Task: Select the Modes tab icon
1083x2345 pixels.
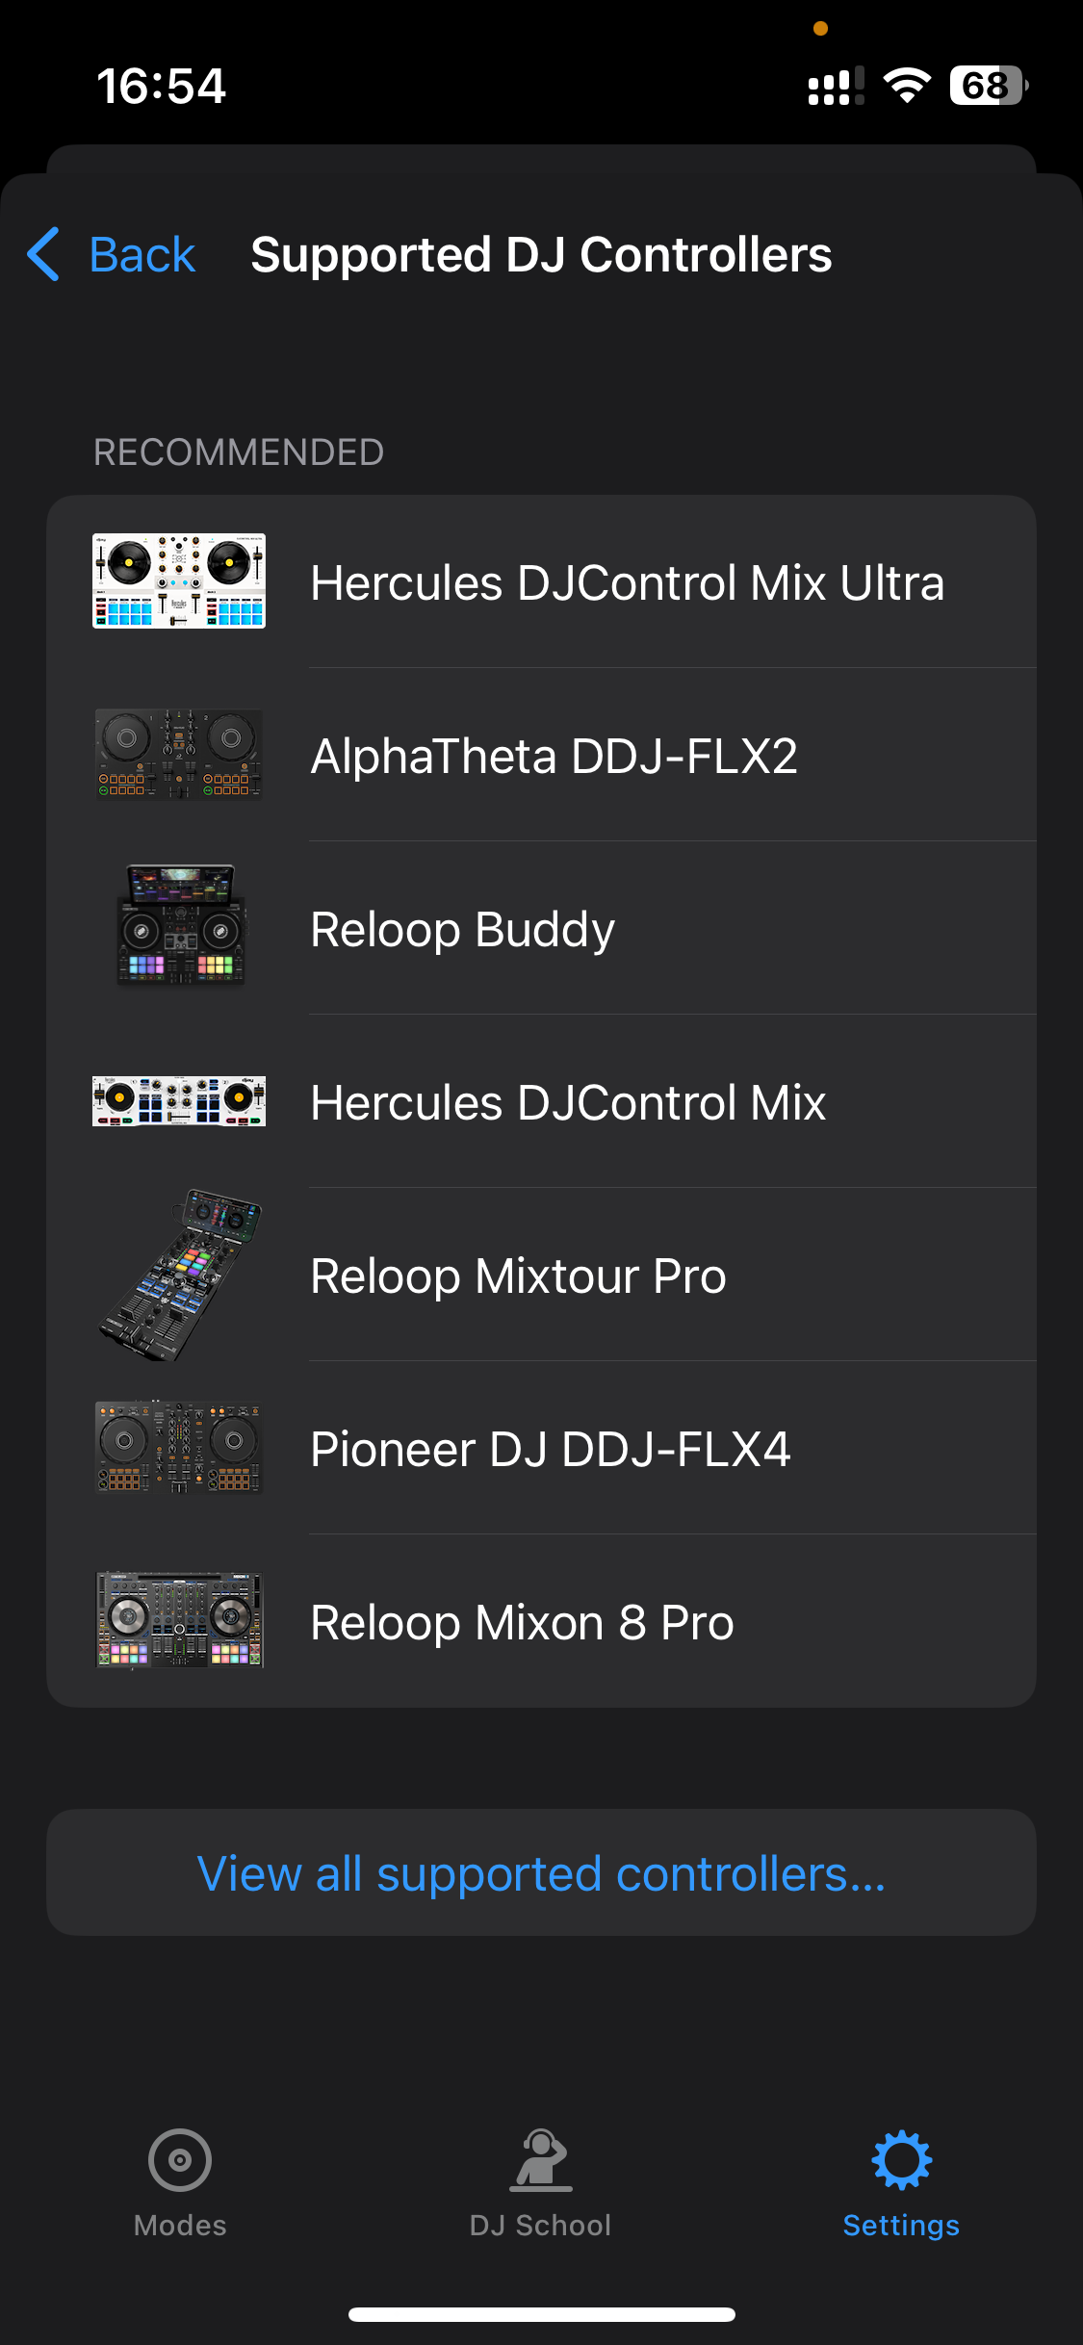Action: (178, 2161)
